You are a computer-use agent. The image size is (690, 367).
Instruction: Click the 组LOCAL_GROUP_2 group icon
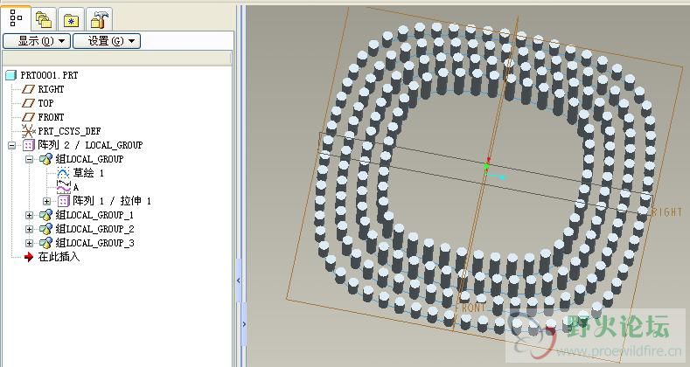(x=45, y=230)
